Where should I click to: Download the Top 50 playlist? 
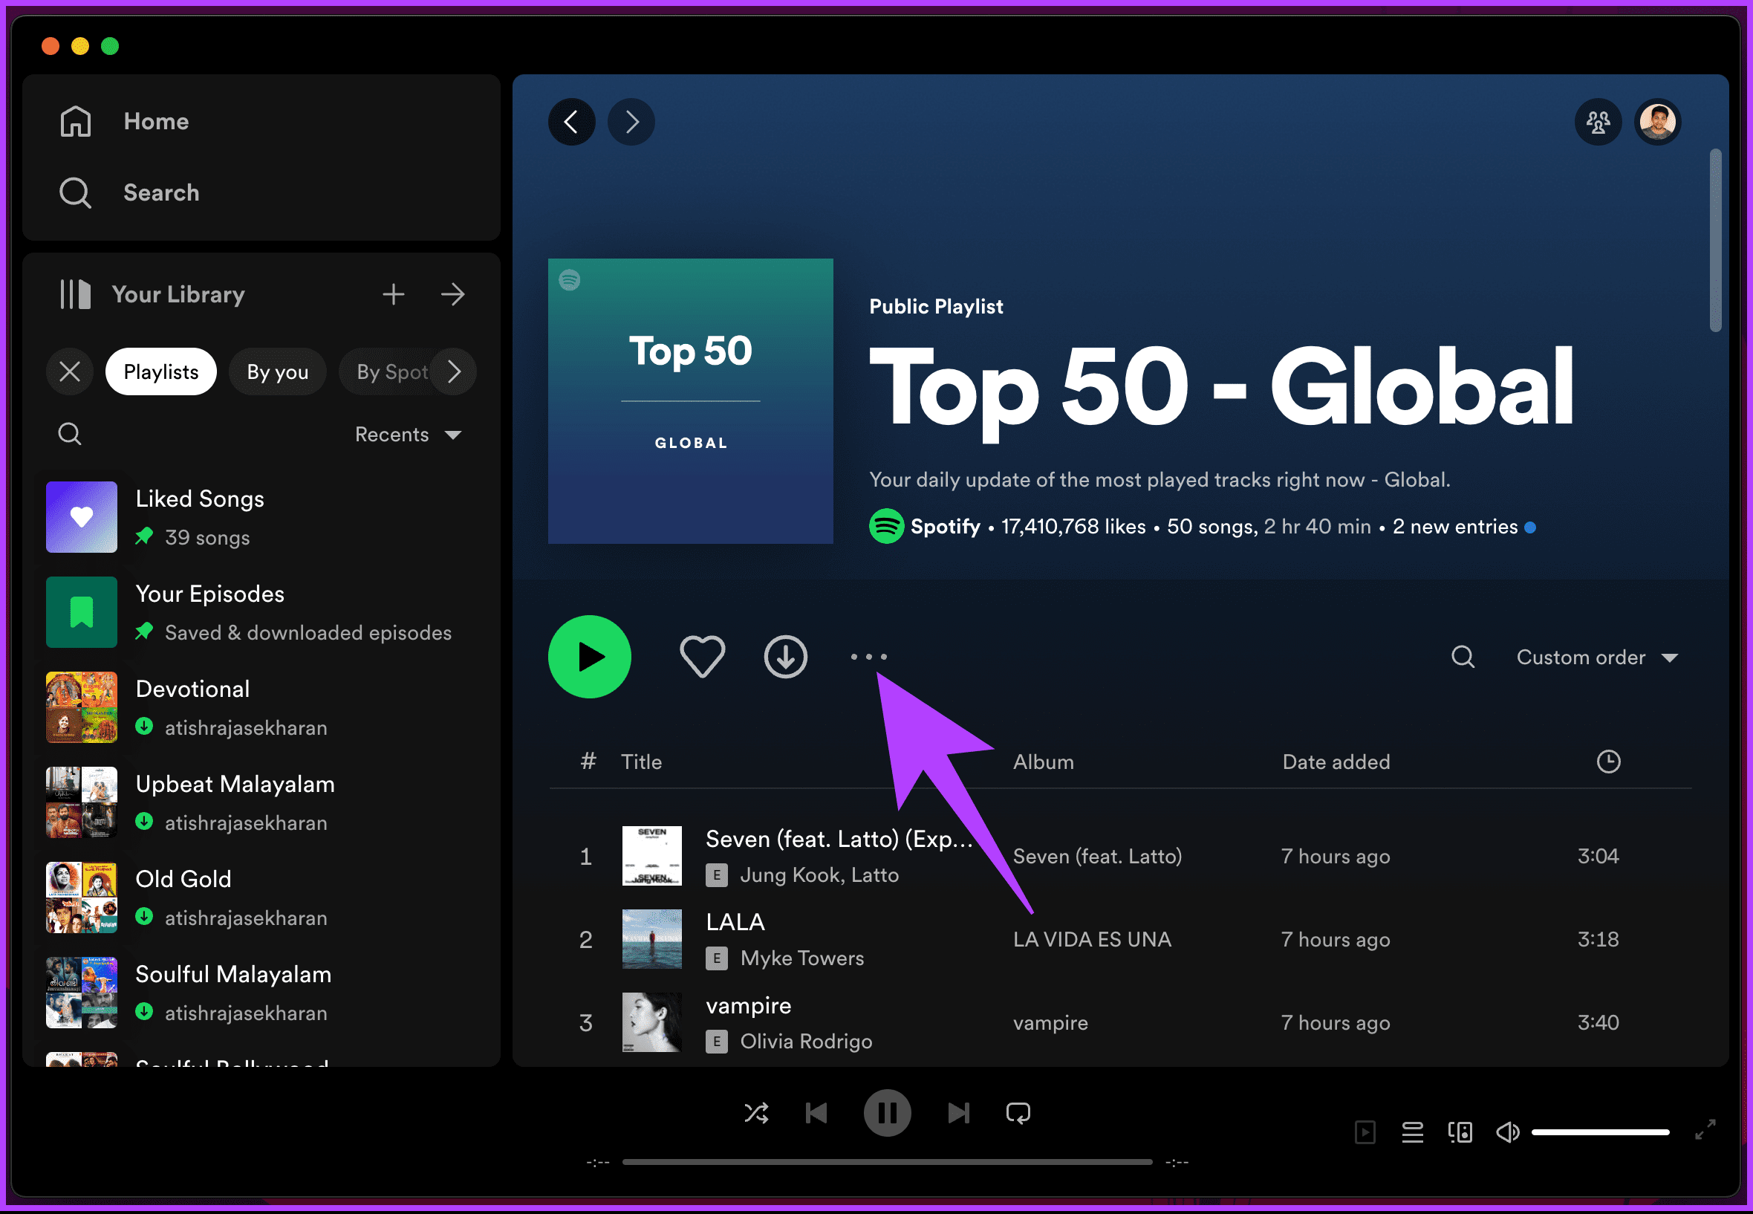click(786, 657)
